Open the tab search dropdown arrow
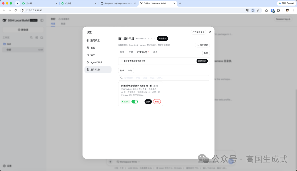 tap(17, 3)
